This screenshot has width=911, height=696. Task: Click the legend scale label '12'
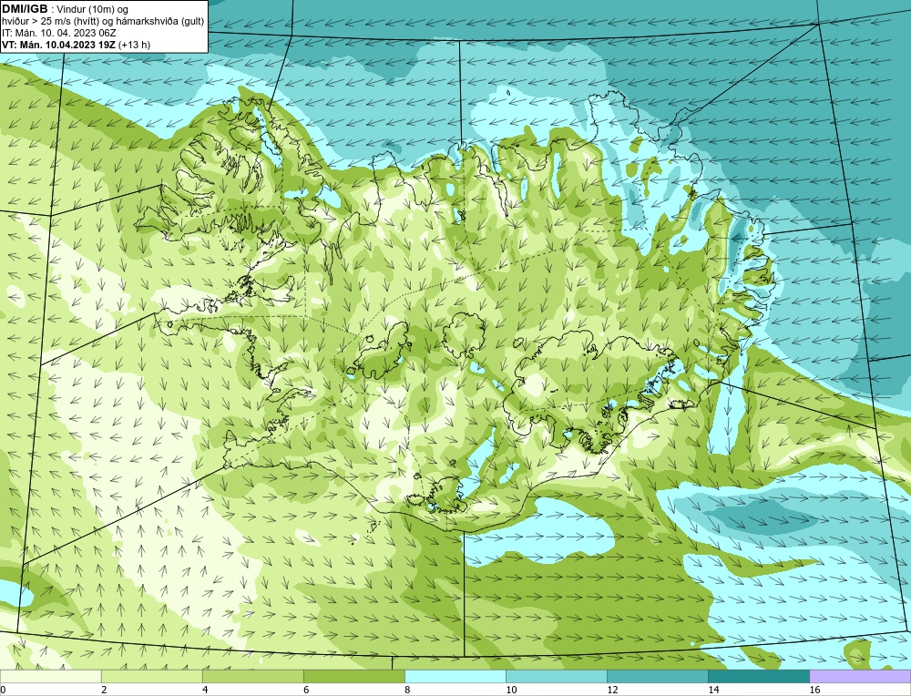click(x=612, y=690)
